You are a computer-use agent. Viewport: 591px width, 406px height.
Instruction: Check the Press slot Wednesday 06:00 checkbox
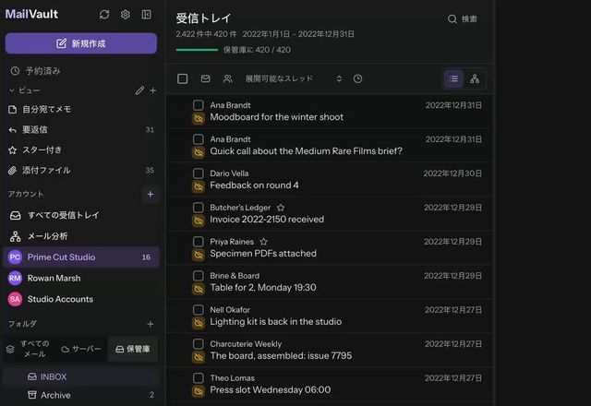click(199, 378)
